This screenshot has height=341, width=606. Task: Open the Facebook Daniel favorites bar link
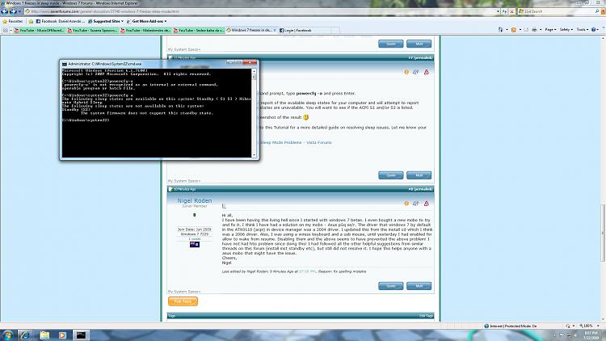coord(61,21)
